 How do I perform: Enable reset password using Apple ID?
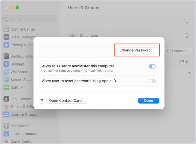(x=152, y=81)
